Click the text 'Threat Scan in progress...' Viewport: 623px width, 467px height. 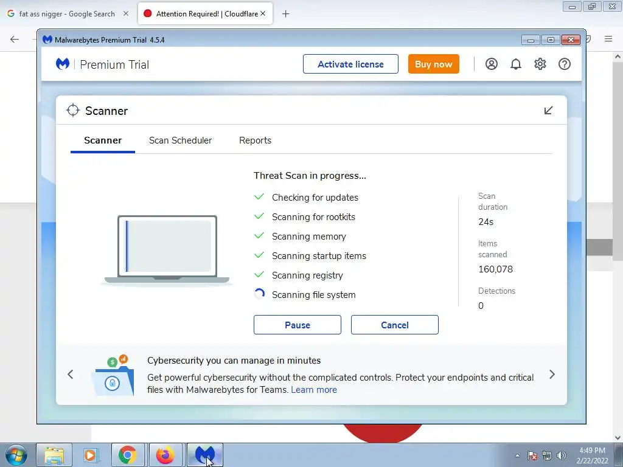[310, 176]
